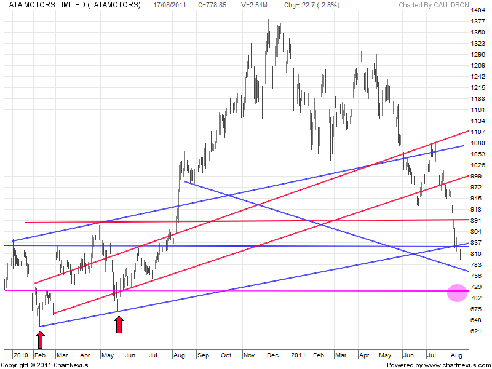This screenshot has height=369, width=492.
Task: Click the red arrow below May 2010 low
Action: click(119, 325)
